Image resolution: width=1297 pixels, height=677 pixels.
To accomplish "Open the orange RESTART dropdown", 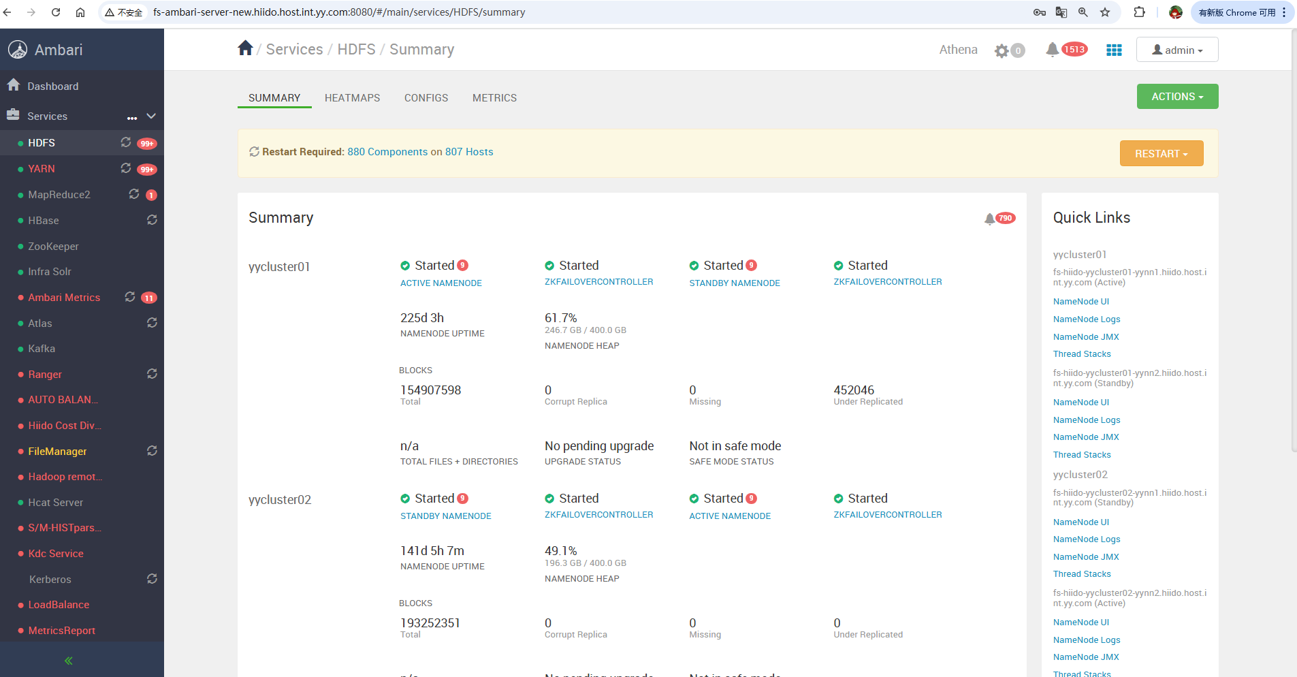I will tap(1161, 154).
